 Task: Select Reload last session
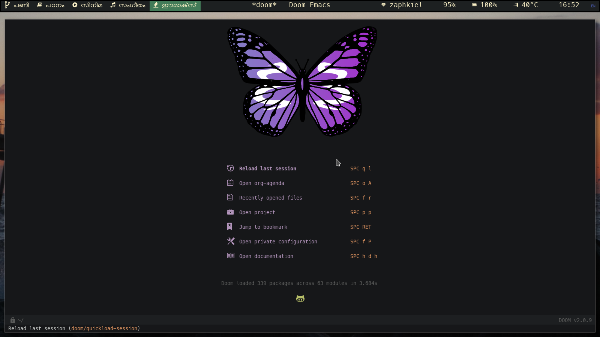tap(268, 168)
